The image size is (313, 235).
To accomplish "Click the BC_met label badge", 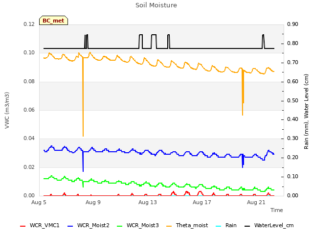I will point(53,21).
